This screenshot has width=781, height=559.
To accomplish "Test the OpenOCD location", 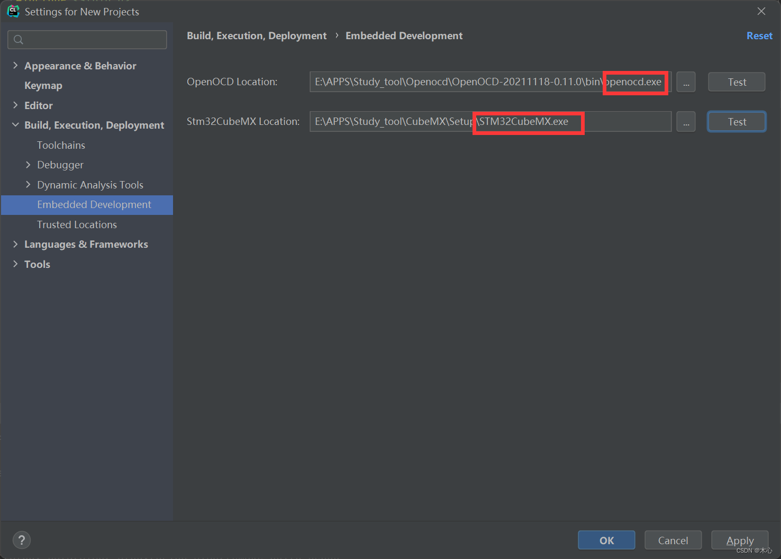I will coord(737,82).
